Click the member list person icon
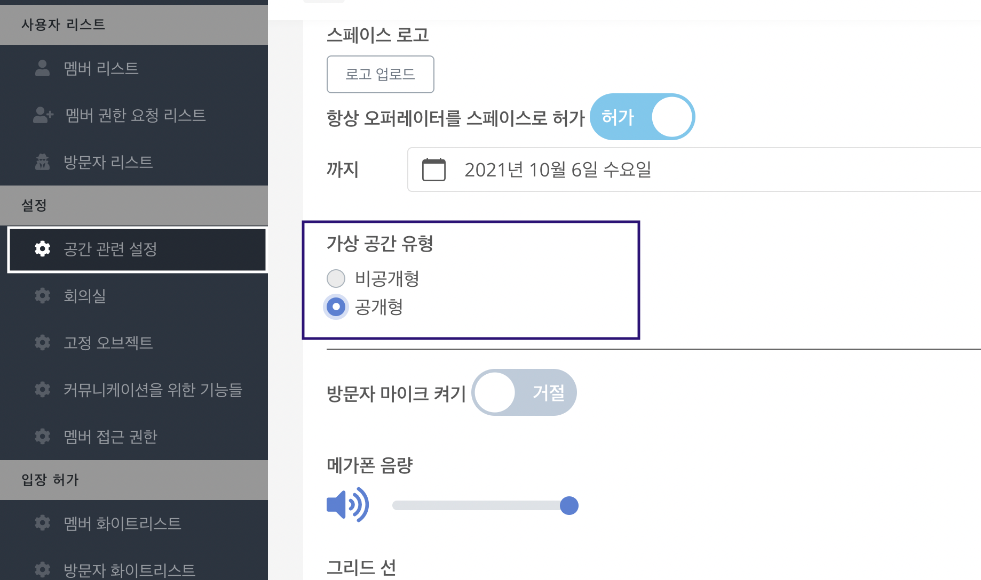The width and height of the screenshot is (981, 580). (x=42, y=68)
